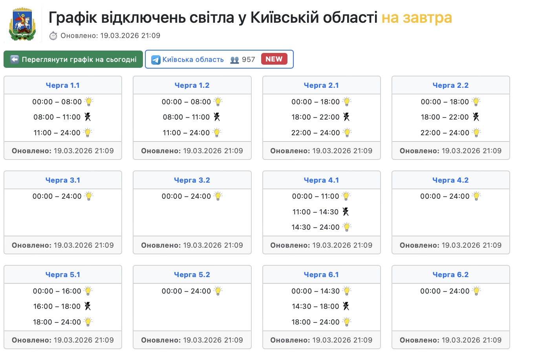Click the power-off icon for Черга 4.1 11:00 – 14:30
The width and height of the screenshot is (538, 359).
346,212
